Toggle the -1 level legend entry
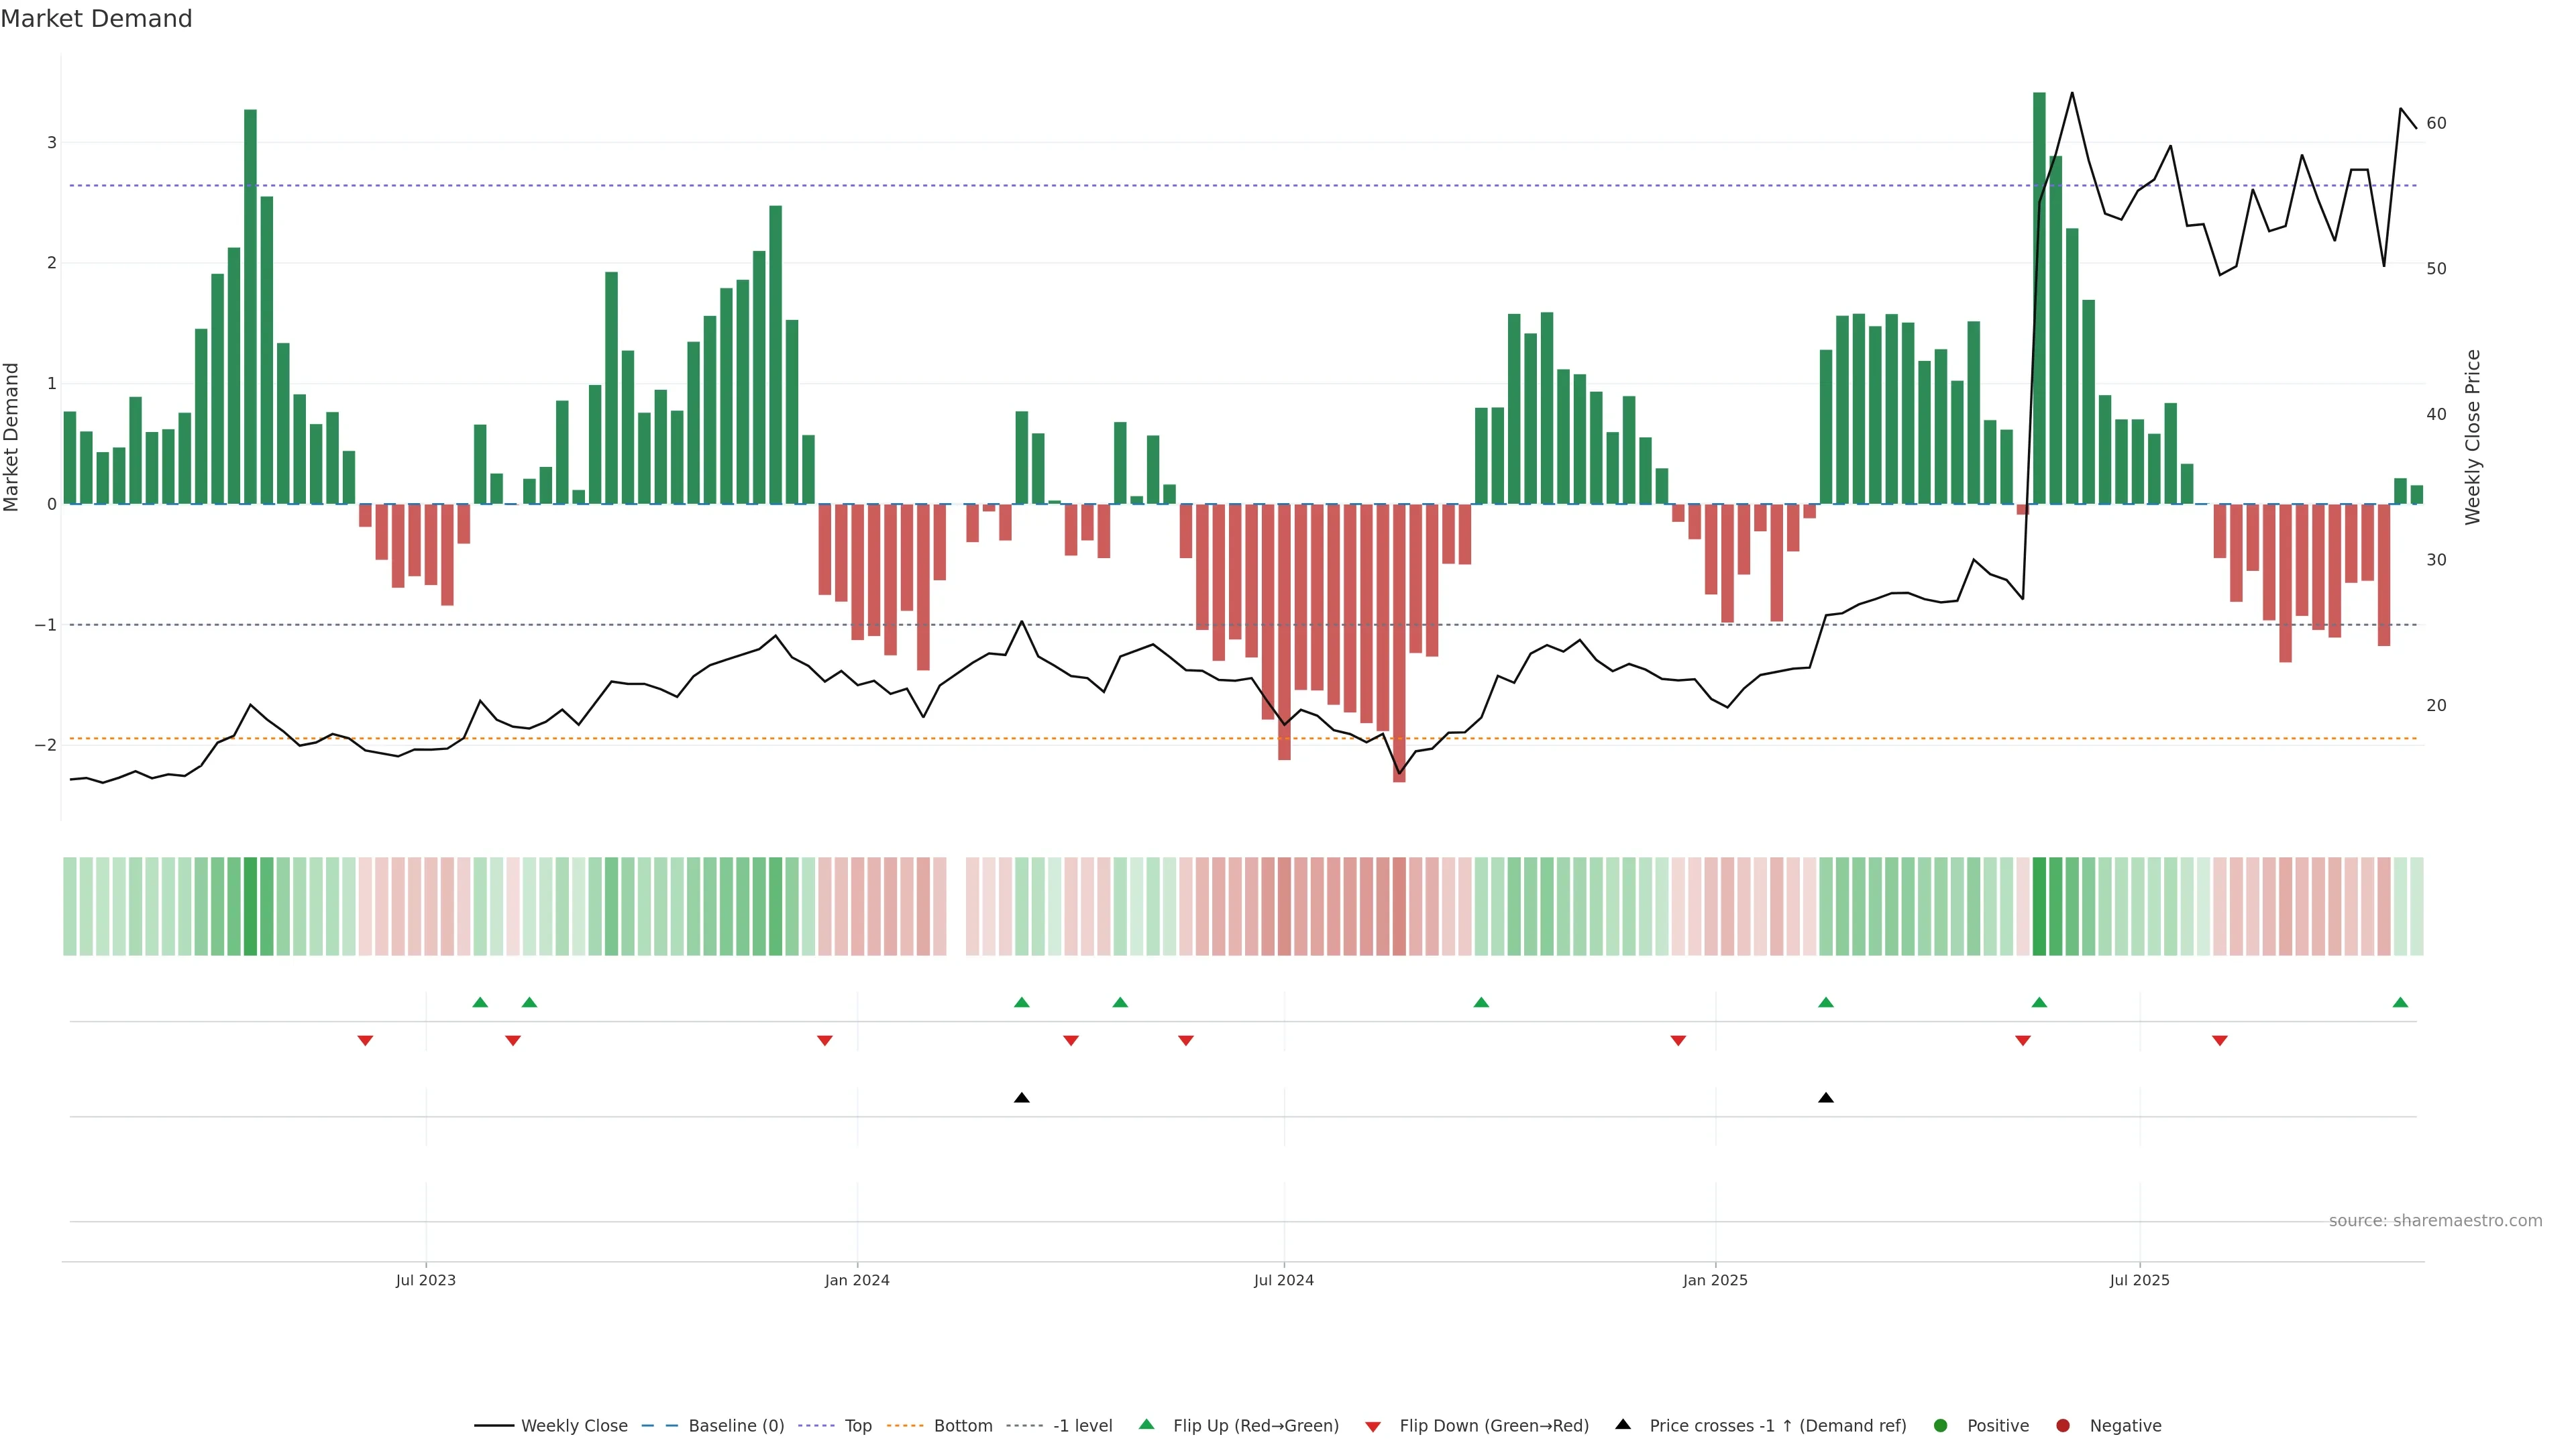The width and height of the screenshot is (2576, 1449). click(x=1082, y=1426)
